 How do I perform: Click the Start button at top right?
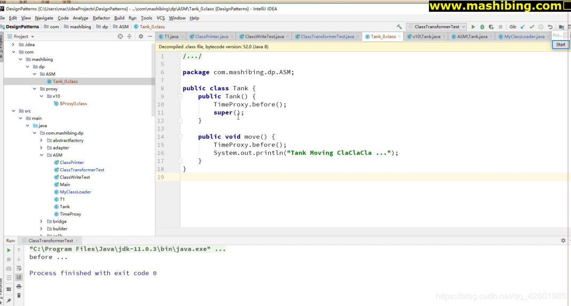pyautogui.click(x=560, y=44)
